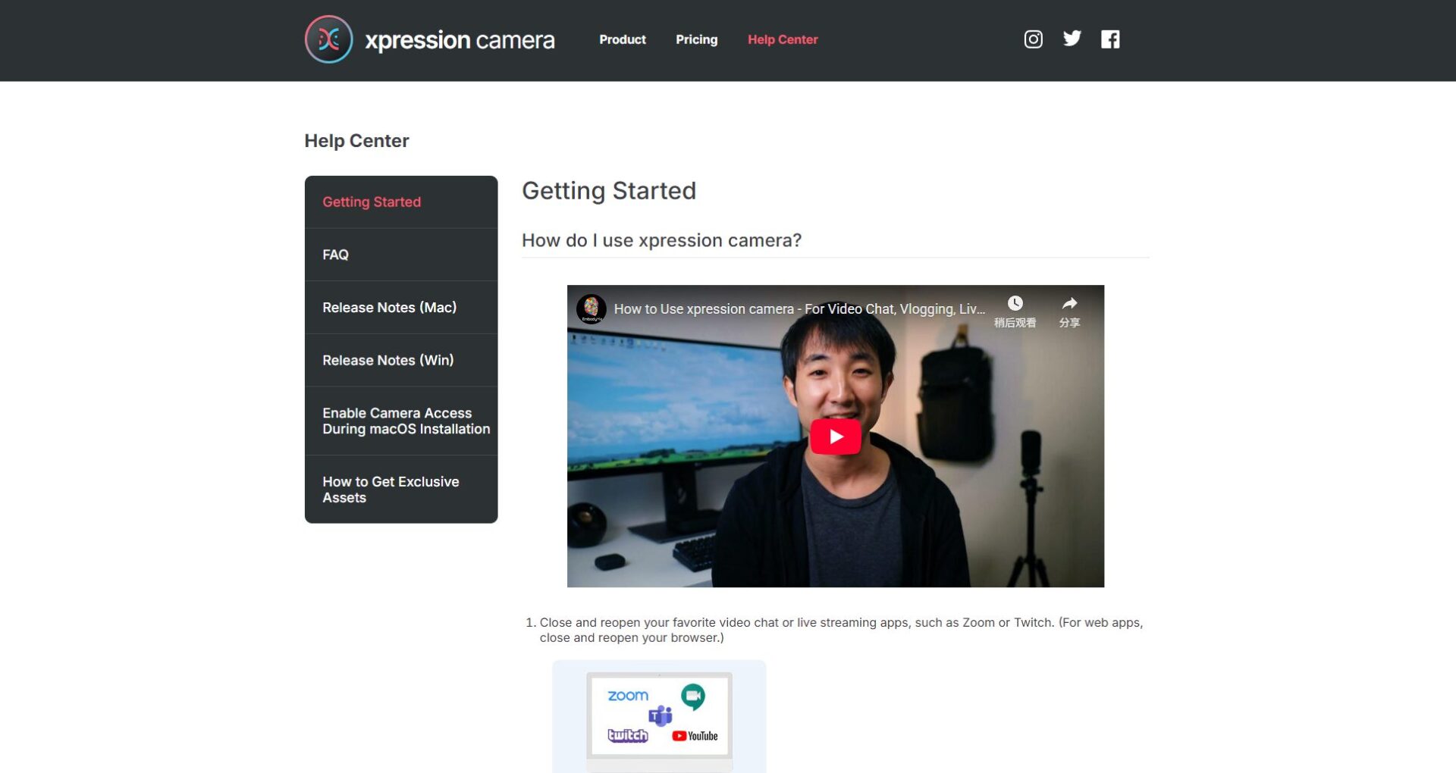Viewport: 1456px width, 773px height.
Task: Click the EmbodyMe channel avatar on the video
Action: click(594, 308)
